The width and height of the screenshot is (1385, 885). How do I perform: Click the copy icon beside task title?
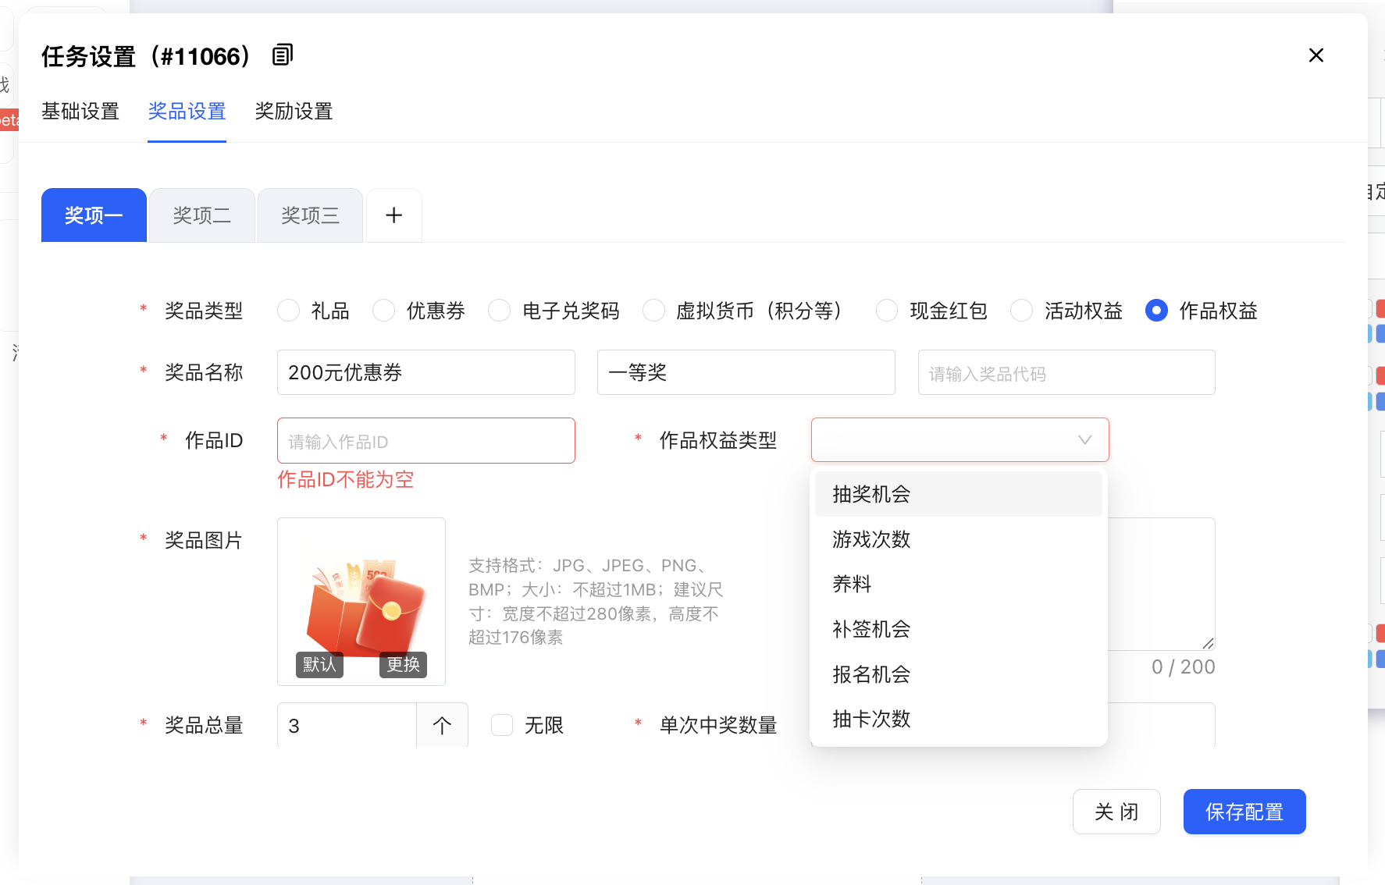pyautogui.click(x=282, y=55)
